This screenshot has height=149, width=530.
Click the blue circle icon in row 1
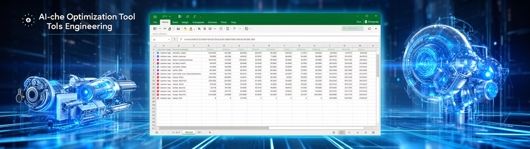click(x=158, y=53)
